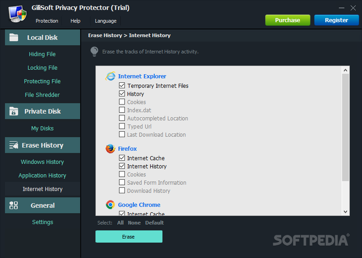362x258 pixels.
Task: Click the Erase History header
Action: point(43,145)
